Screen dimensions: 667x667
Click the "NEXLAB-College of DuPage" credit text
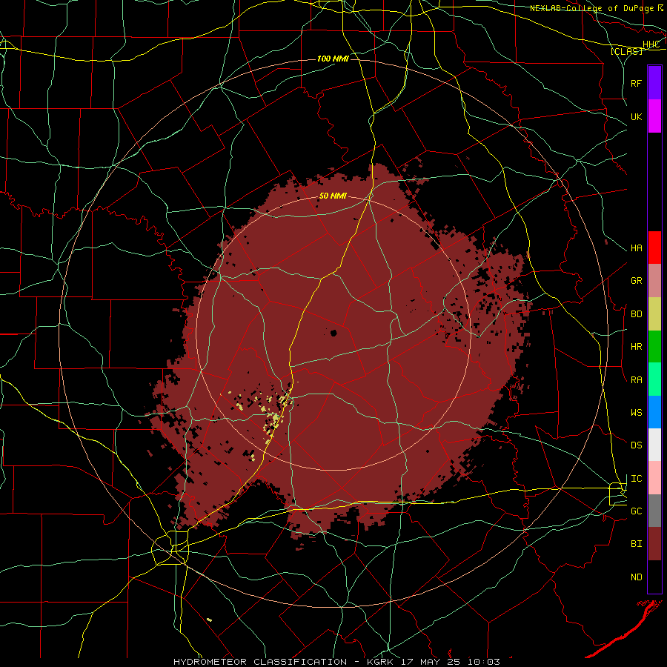click(592, 8)
